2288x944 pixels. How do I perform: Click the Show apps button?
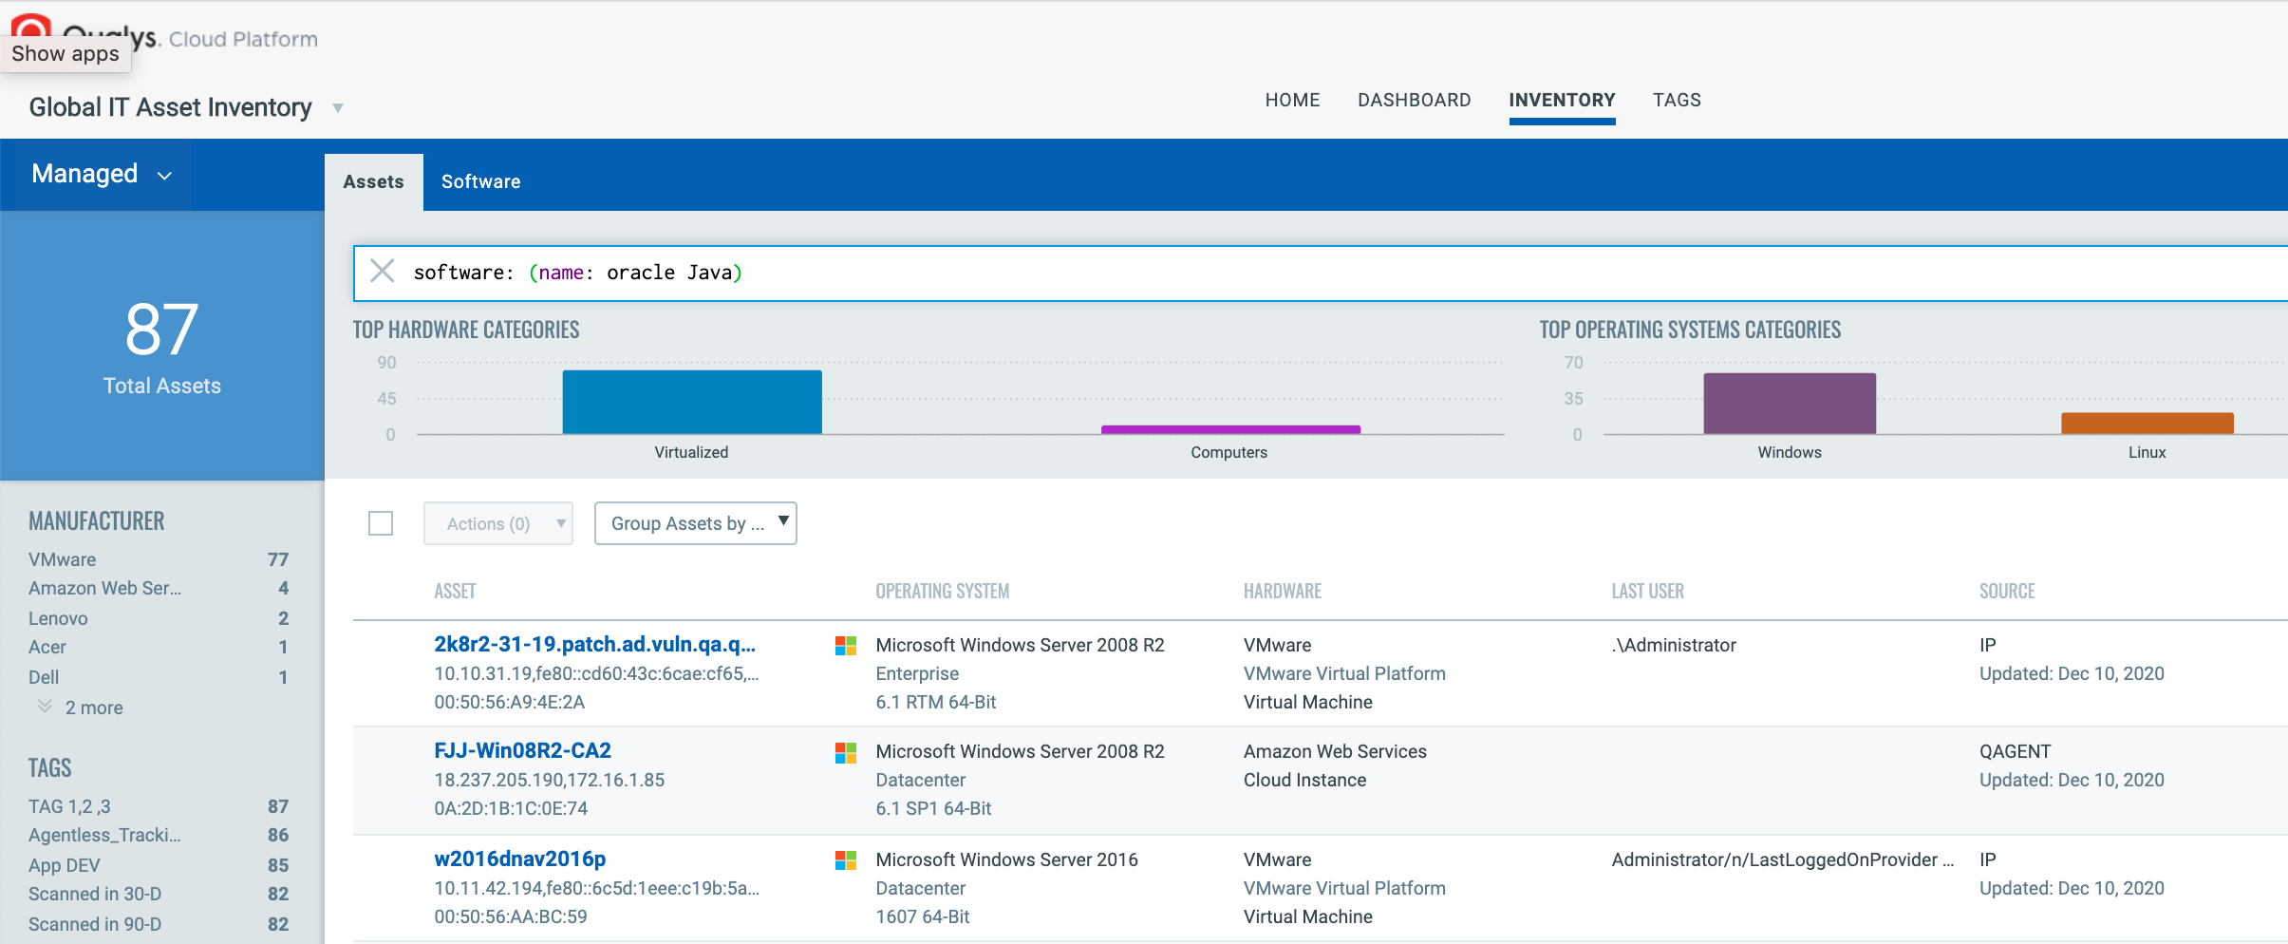pos(66,53)
